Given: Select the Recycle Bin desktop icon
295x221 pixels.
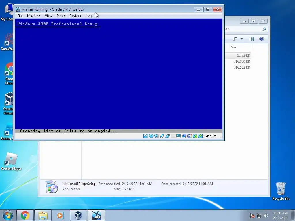Looking at the screenshot, I should click(281, 191).
